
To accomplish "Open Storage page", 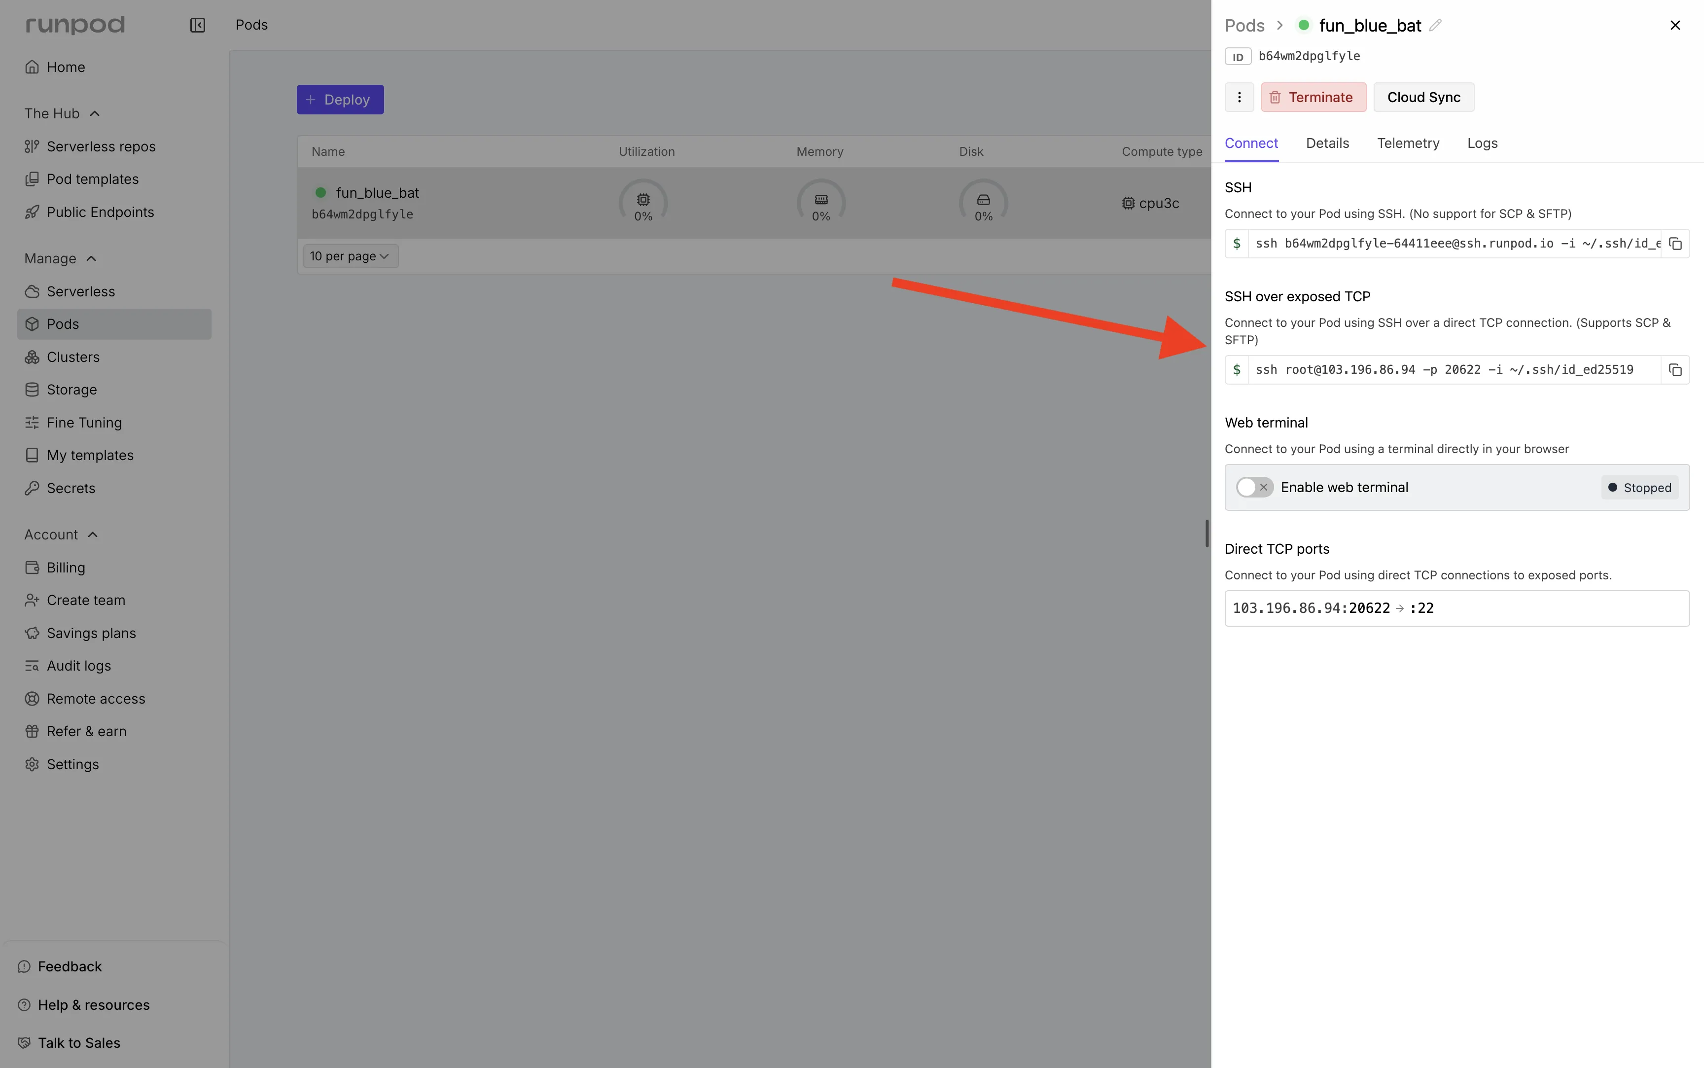I will coord(114,390).
